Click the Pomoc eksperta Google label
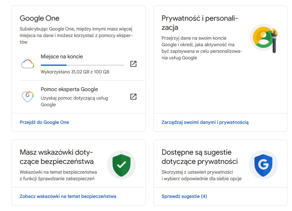 69,89
